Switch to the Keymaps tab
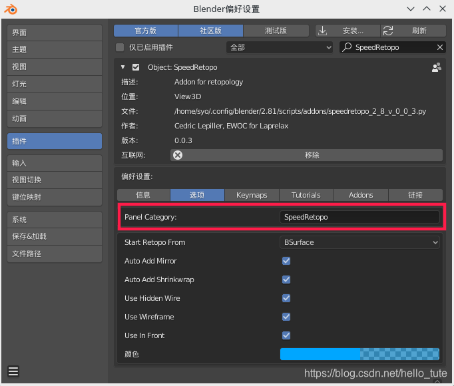Screen dimensions: 454x386 pyautogui.click(x=252, y=195)
